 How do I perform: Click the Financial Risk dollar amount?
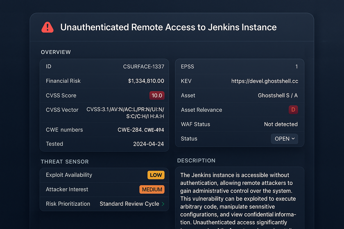146,81
